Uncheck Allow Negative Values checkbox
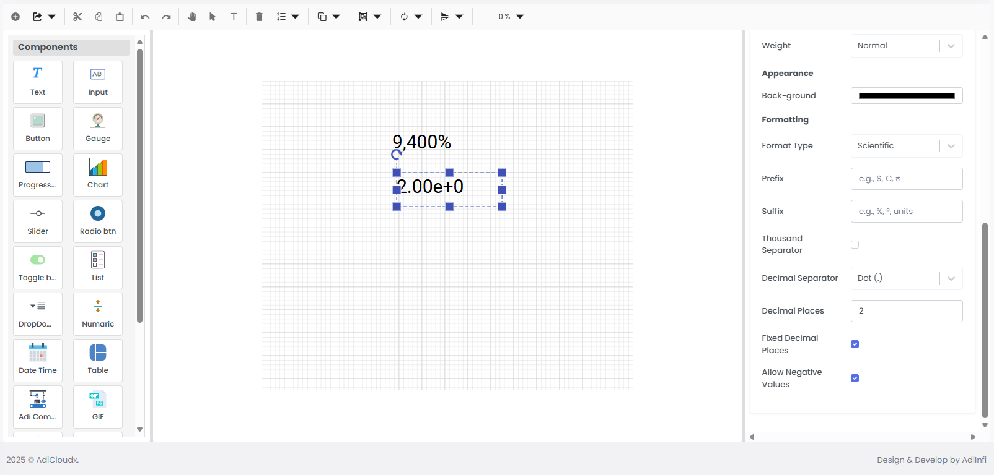 [x=855, y=379]
